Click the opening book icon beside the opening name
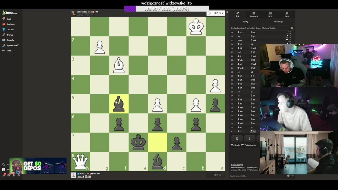 pyautogui.click(x=292, y=28)
